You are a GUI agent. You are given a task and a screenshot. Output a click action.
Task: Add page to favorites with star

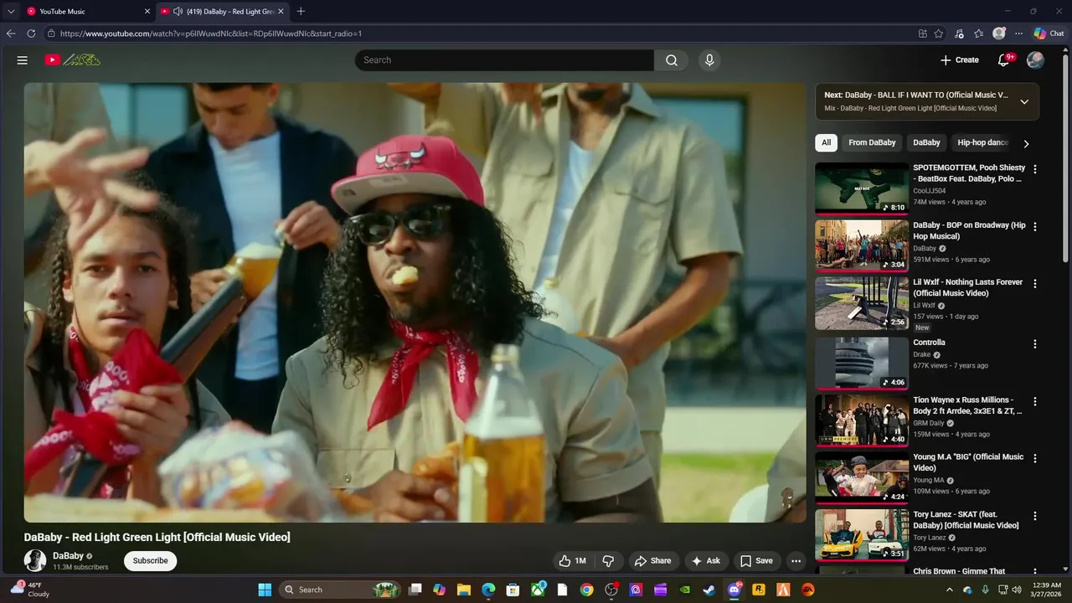pos(939,33)
